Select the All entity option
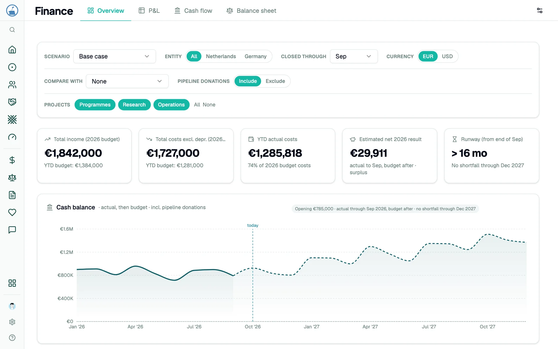This screenshot has height=349, width=558. 194,56
